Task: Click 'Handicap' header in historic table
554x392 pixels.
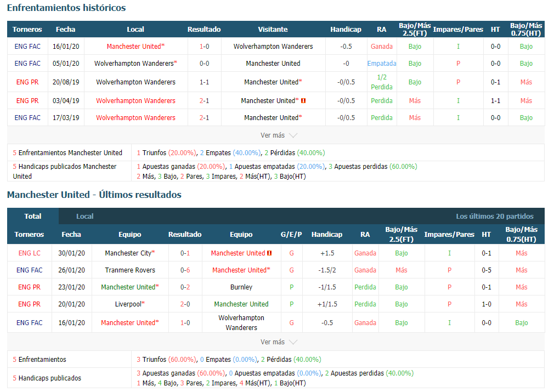Action: [x=346, y=29]
